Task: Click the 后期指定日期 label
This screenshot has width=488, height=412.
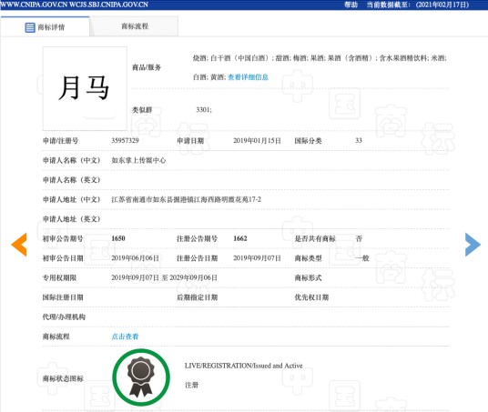Action: (197, 297)
